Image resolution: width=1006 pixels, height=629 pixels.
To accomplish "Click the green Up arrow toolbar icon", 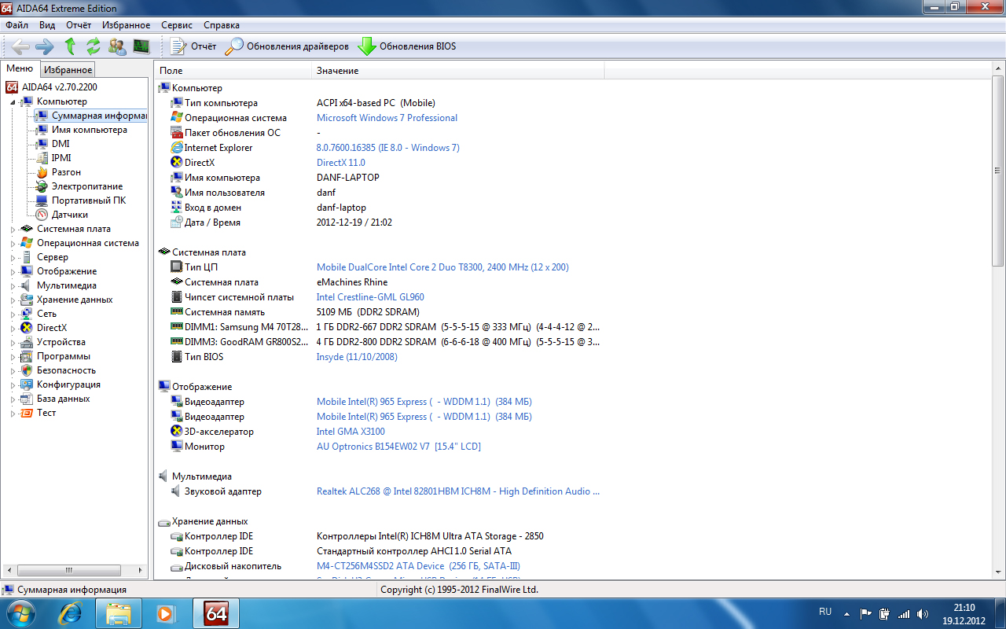I will (70, 46).
